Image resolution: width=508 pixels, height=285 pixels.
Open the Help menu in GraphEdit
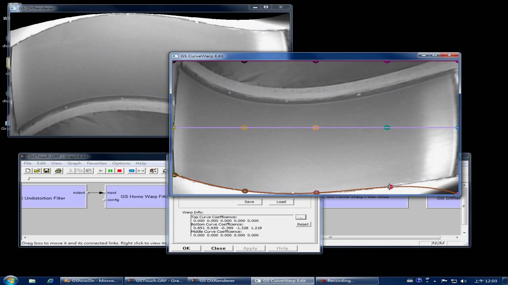[141, 163]
